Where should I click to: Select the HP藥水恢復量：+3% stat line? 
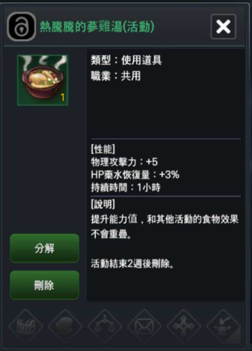point(135,175)
